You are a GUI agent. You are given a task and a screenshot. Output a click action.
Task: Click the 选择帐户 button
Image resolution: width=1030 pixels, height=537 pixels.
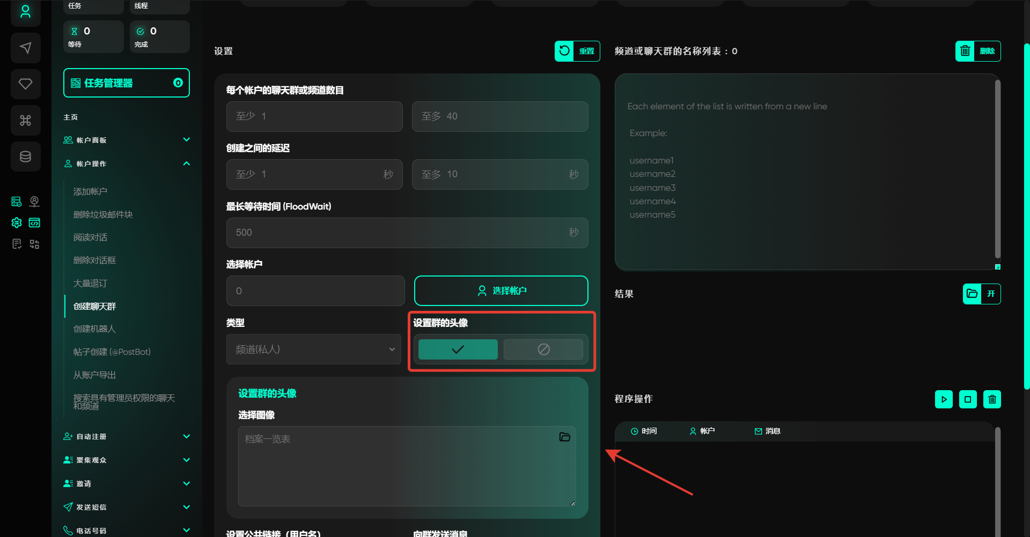501,290
